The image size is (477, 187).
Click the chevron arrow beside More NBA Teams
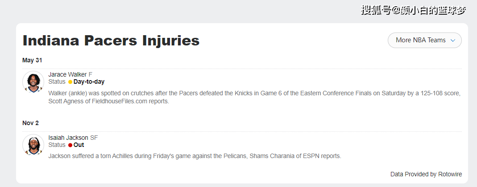453,41
